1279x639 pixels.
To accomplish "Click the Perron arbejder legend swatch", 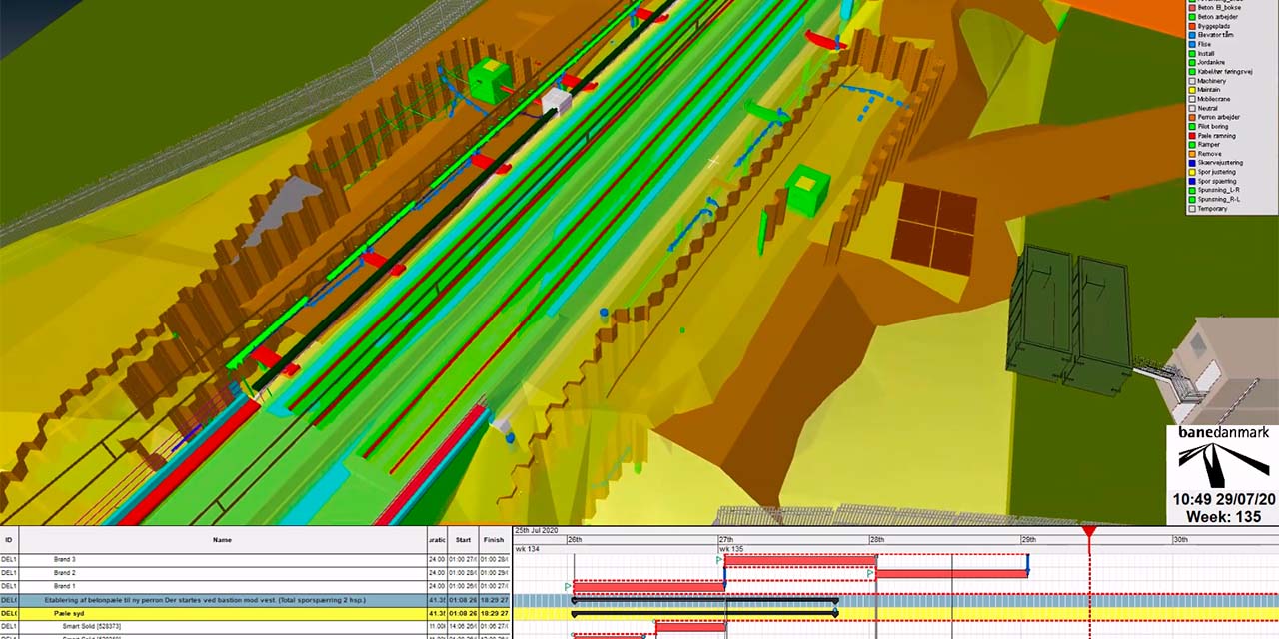I will pos(1191,117).
